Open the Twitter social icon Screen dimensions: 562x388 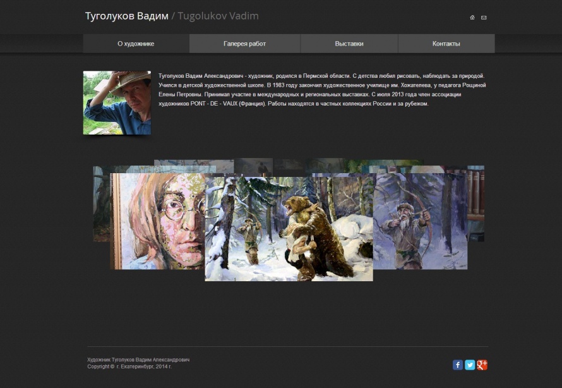tap(470, 365)
